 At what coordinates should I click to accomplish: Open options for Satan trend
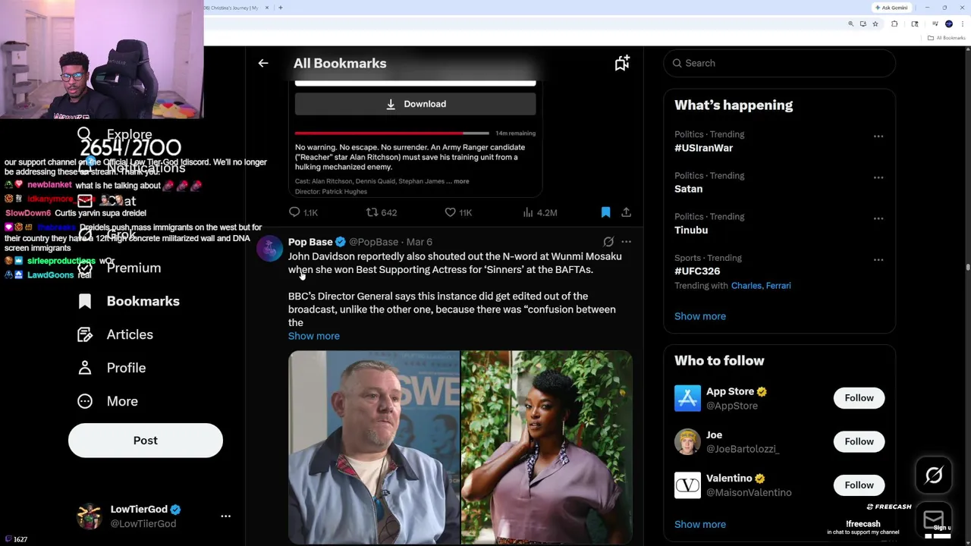(878, 177)
